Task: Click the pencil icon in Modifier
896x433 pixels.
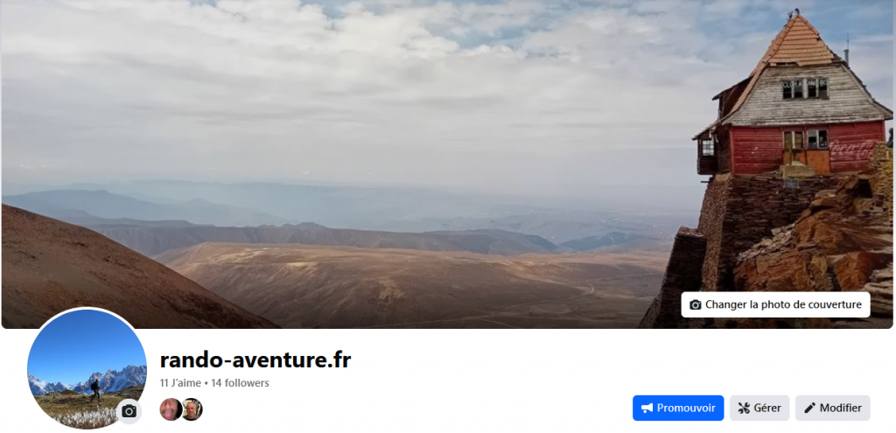Action: click(x=809, y=408)
